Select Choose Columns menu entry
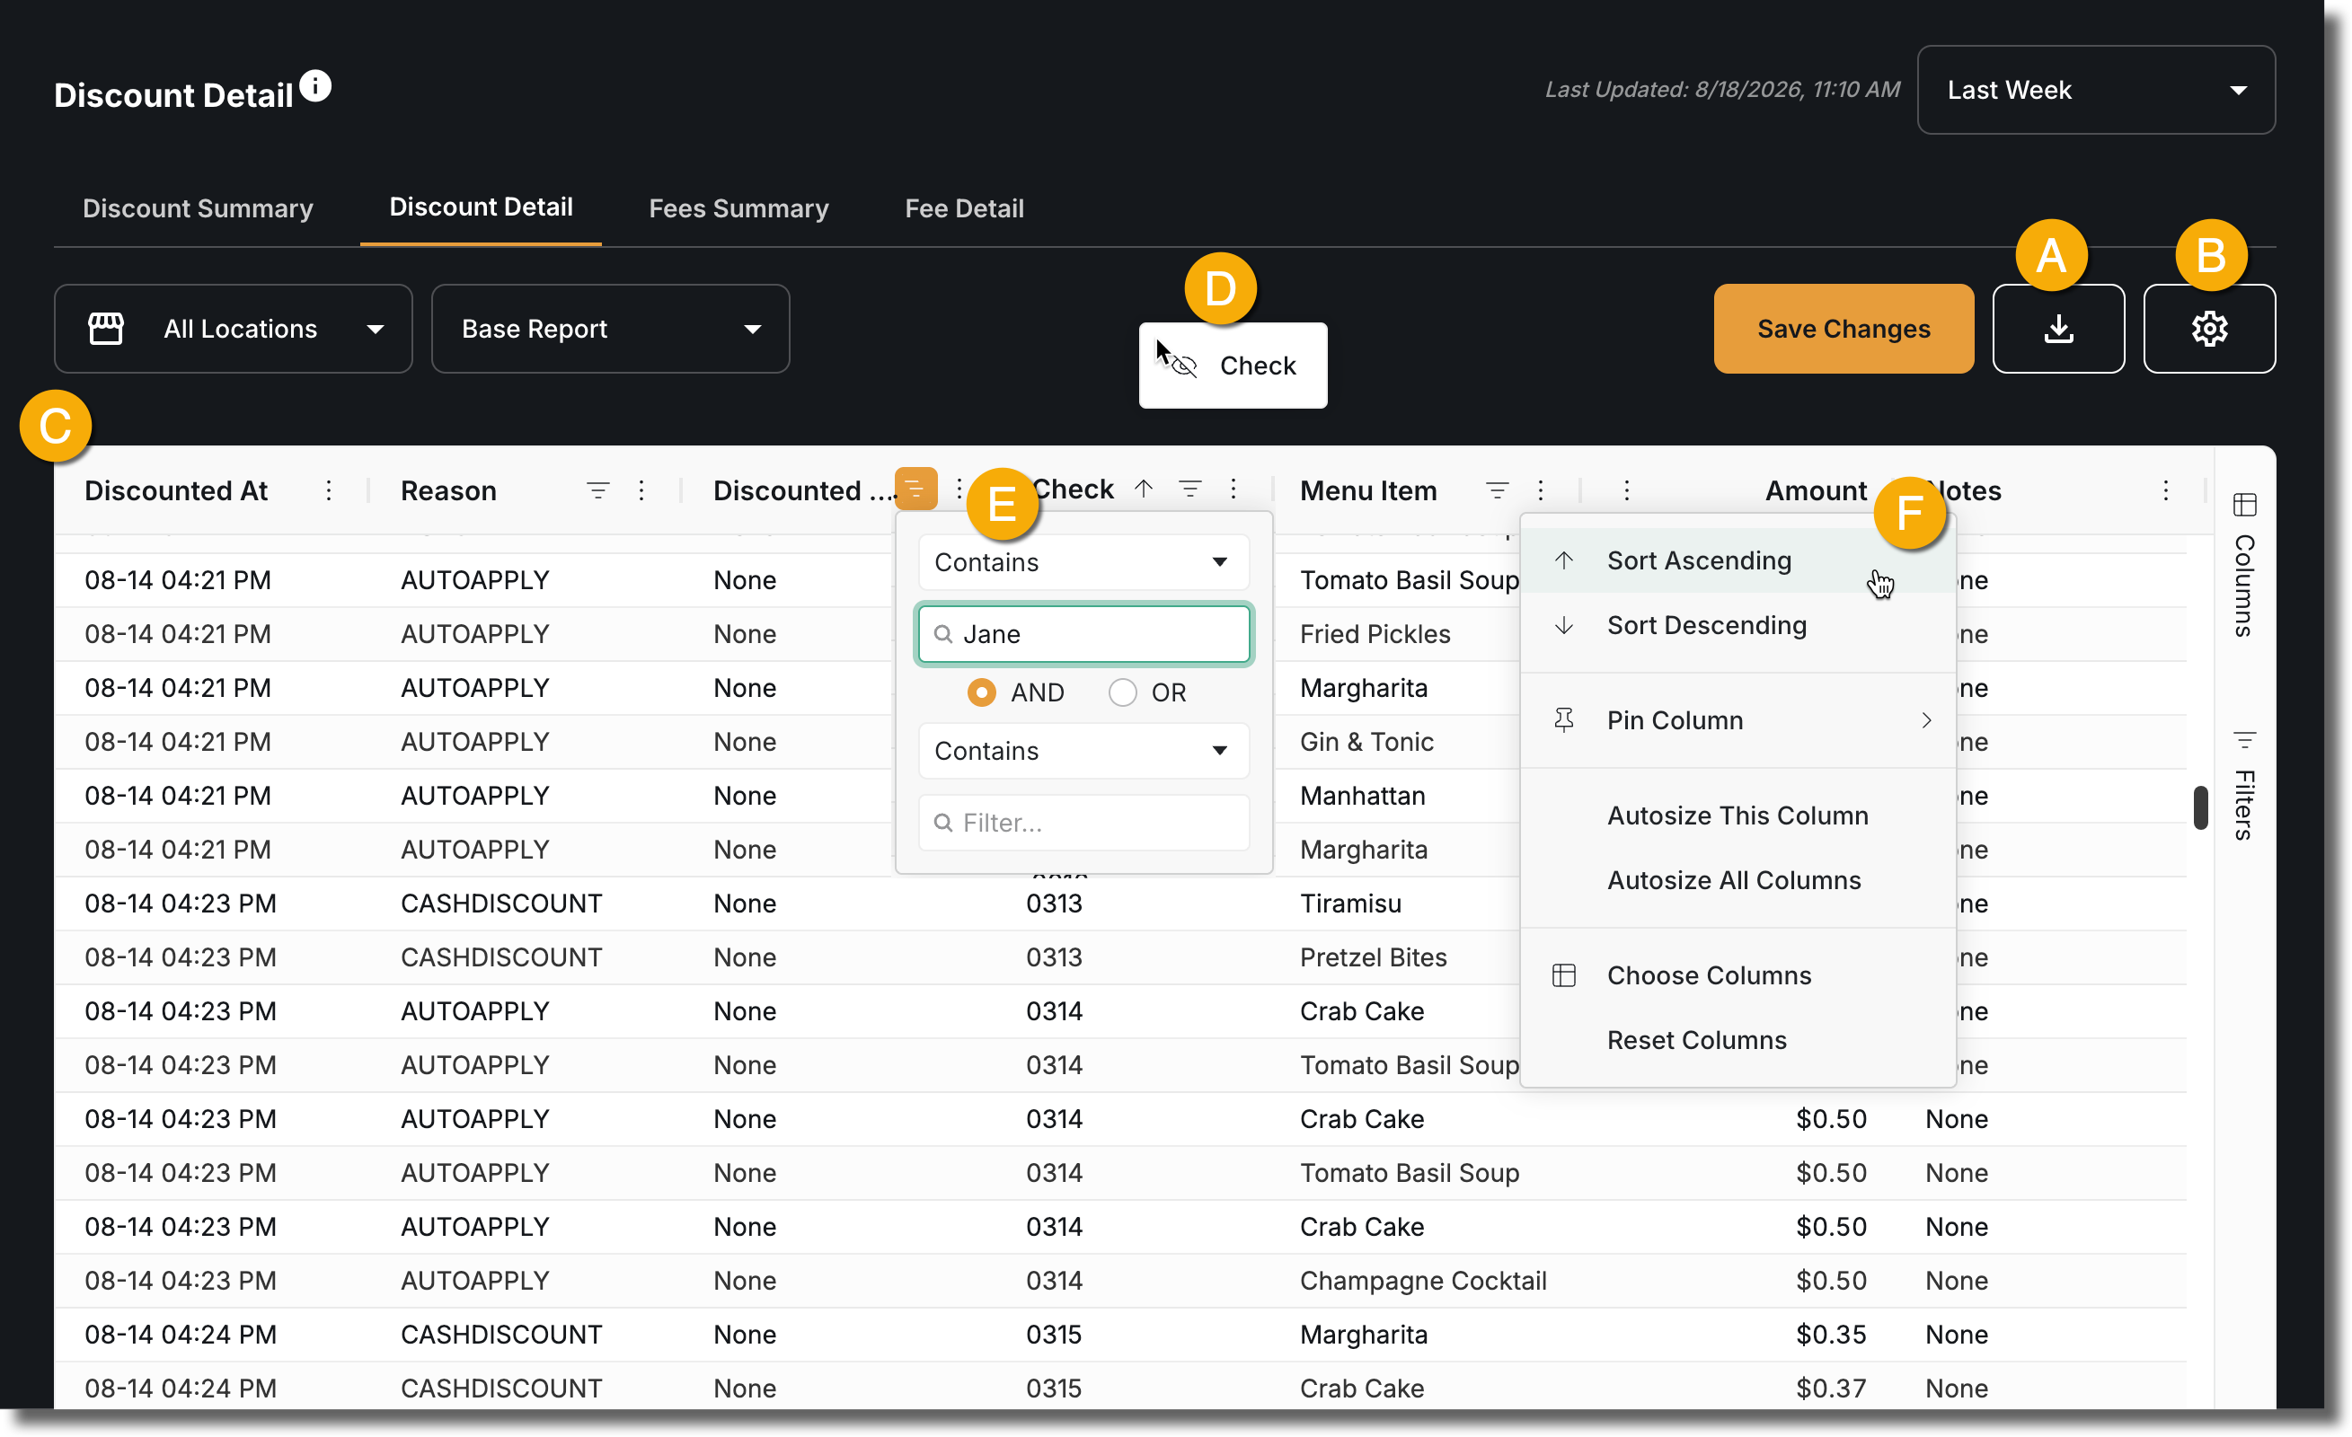2352x1437 pixels. click(1737, 975)
